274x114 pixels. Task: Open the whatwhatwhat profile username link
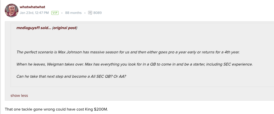32,7
